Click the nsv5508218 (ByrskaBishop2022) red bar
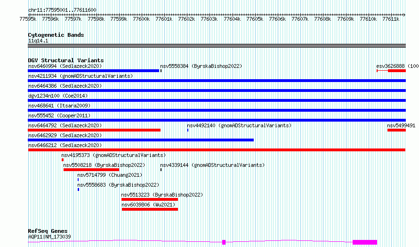Image resolution: width=419 pixels, height=247 pixels. (91, 170)
